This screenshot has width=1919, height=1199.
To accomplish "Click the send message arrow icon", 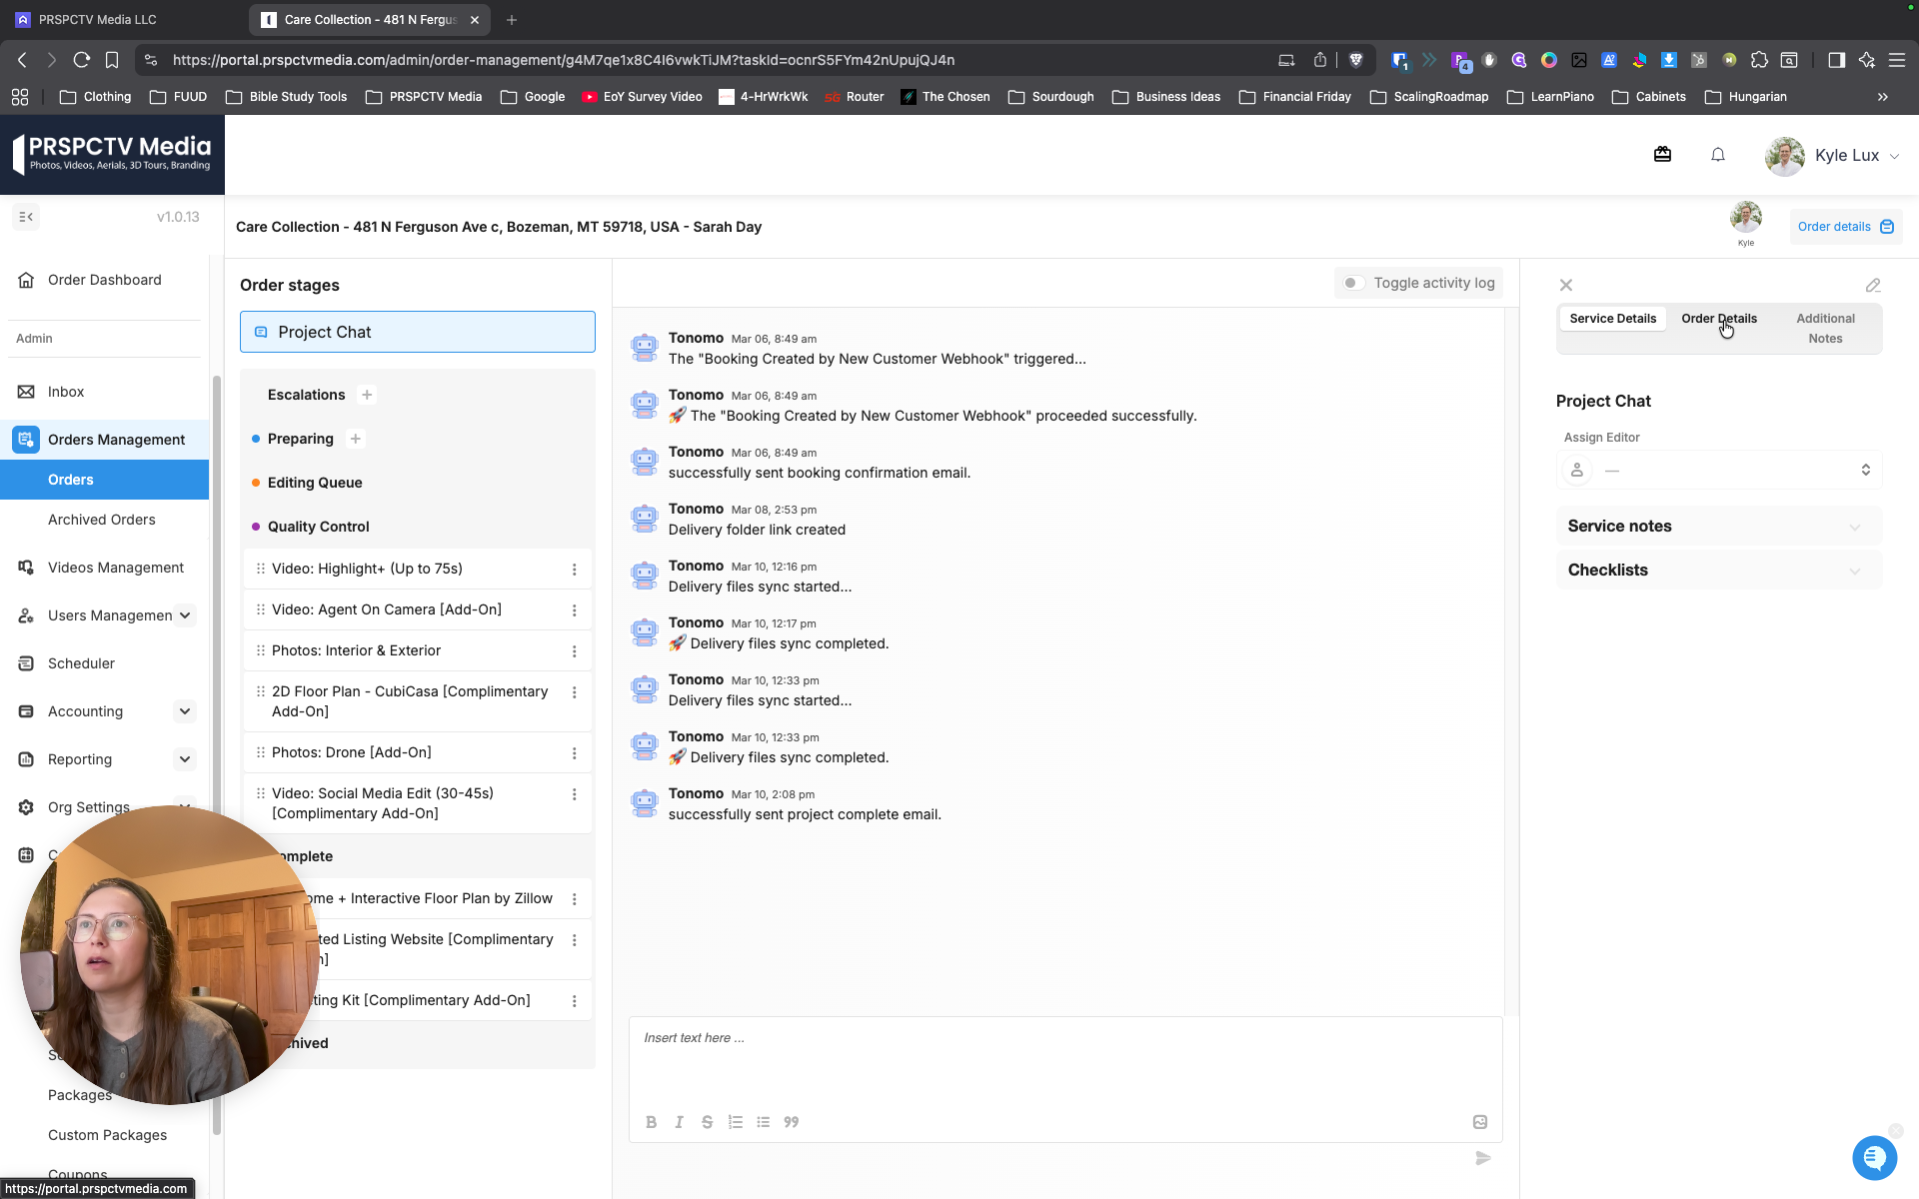I will tap(1483, 1158).
